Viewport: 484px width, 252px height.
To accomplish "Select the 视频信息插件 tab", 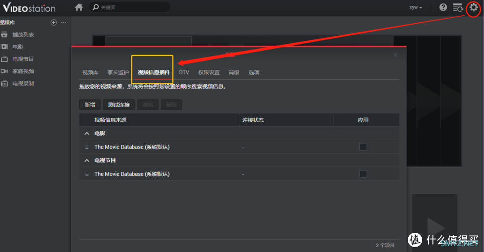I will 154,73.
